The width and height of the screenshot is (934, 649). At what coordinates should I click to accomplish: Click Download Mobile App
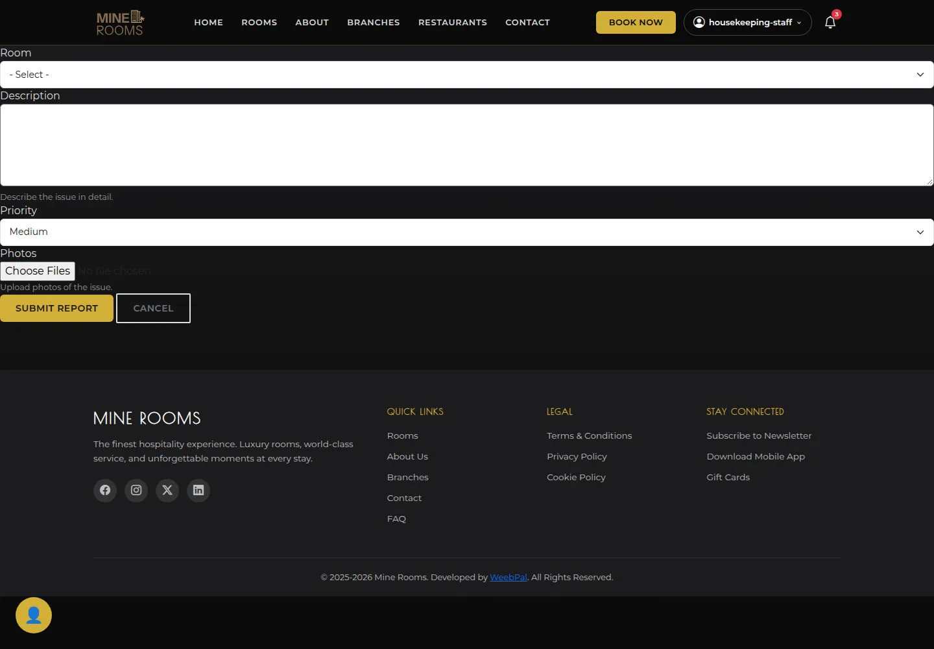pos(756,456)
